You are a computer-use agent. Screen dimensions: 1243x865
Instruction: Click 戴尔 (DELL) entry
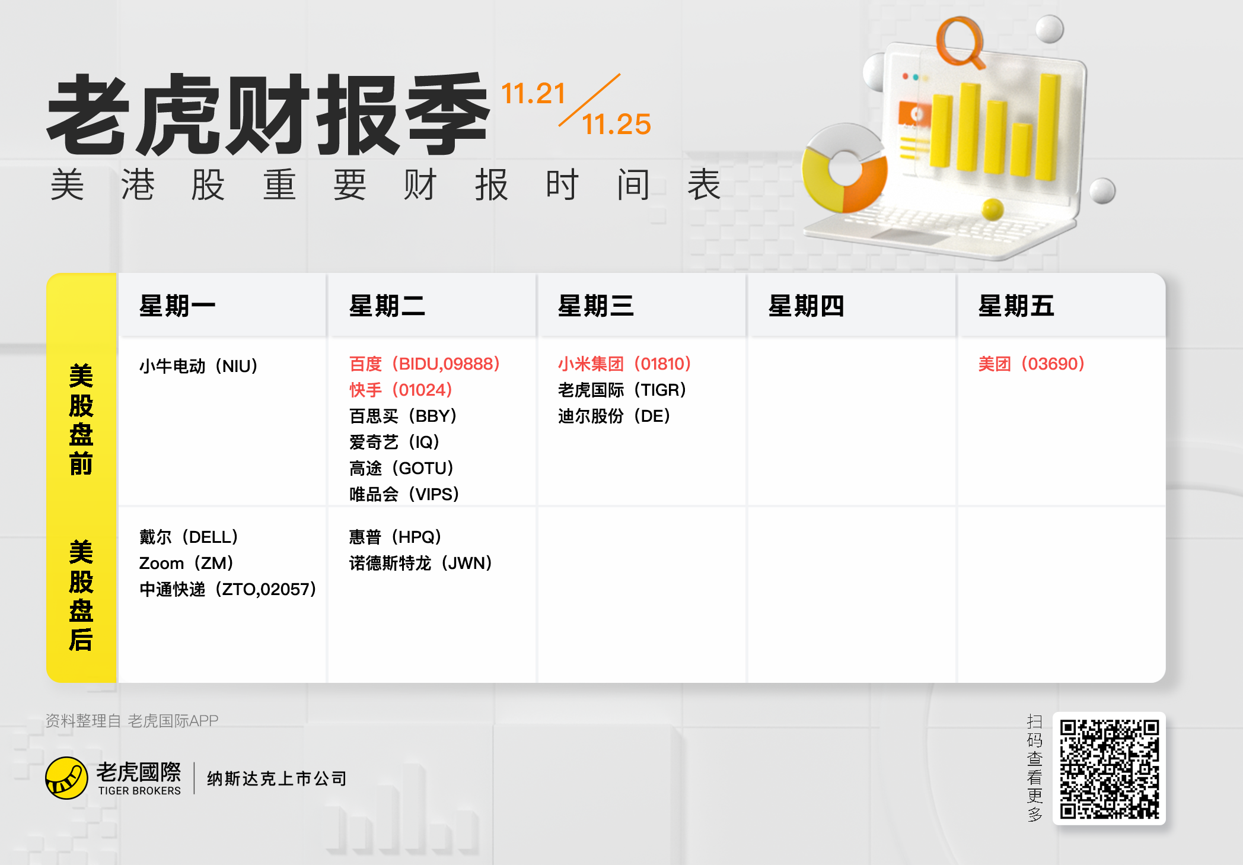tap(189, 537)
